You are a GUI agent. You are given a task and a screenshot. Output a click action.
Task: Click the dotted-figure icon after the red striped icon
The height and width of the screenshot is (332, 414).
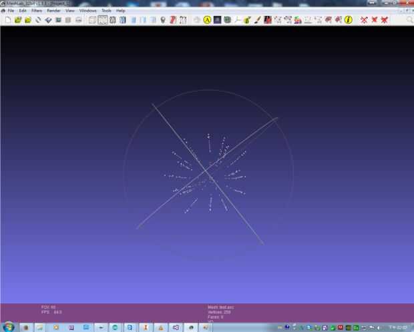pos(183,20)
